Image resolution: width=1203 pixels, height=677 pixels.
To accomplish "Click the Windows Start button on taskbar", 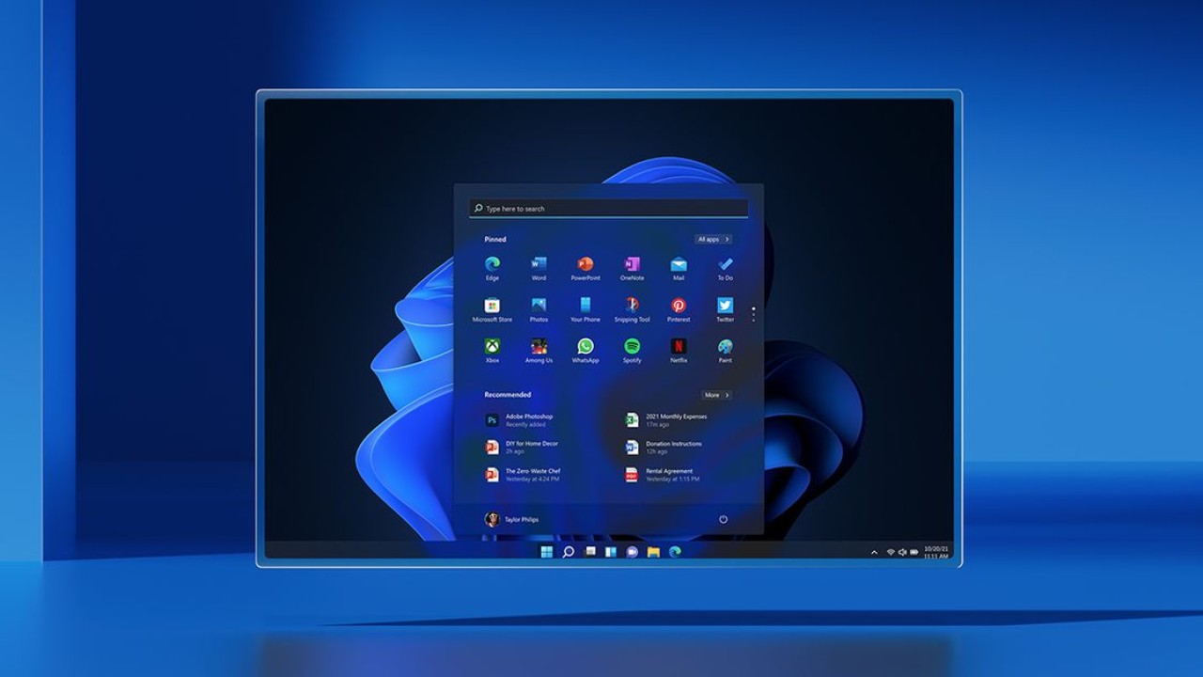I will click(546, 552).
